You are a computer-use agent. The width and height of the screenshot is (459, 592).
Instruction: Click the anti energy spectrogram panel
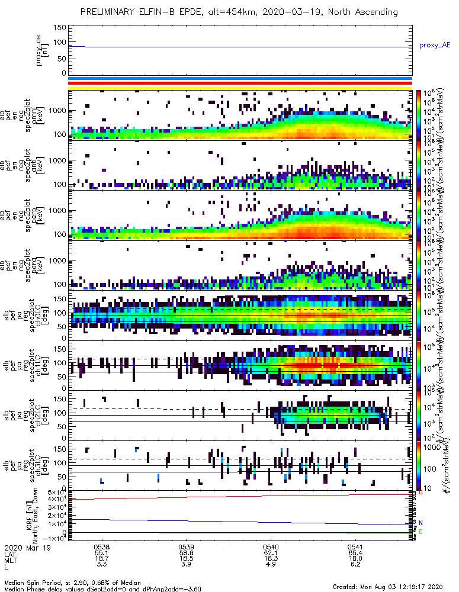[240, 165]
